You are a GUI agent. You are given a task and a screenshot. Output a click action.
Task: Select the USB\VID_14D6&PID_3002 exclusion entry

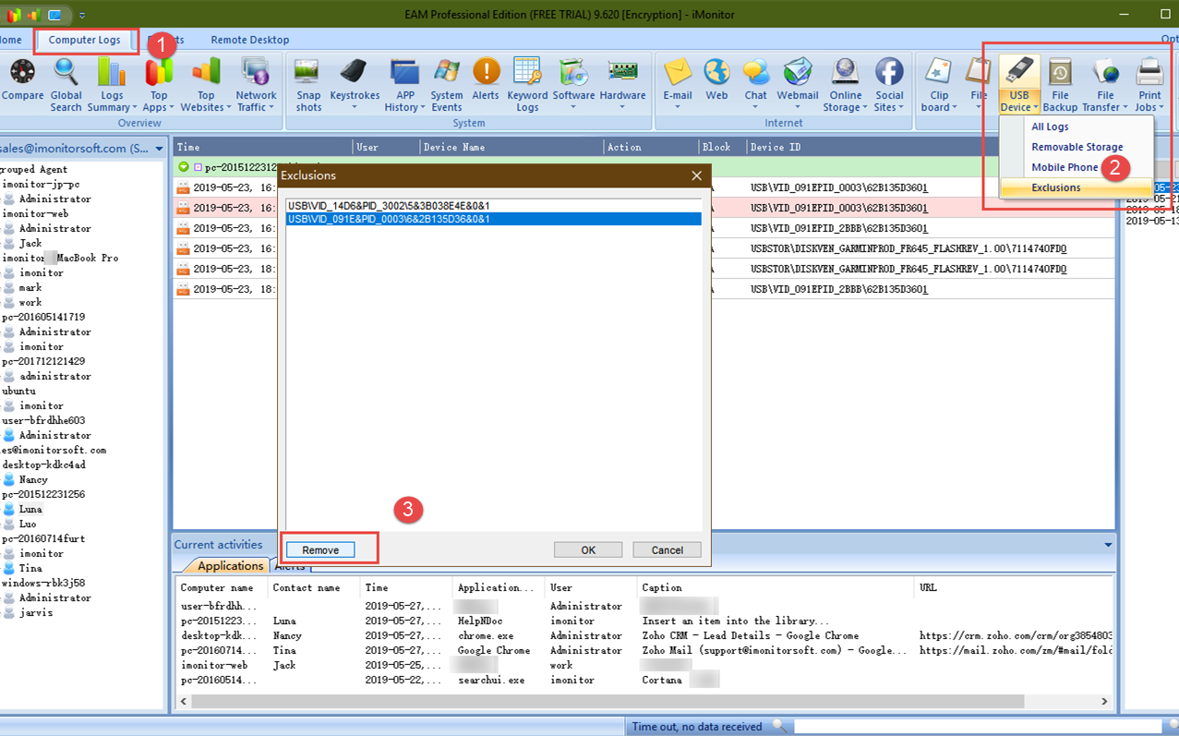click(x=389, y=205)
